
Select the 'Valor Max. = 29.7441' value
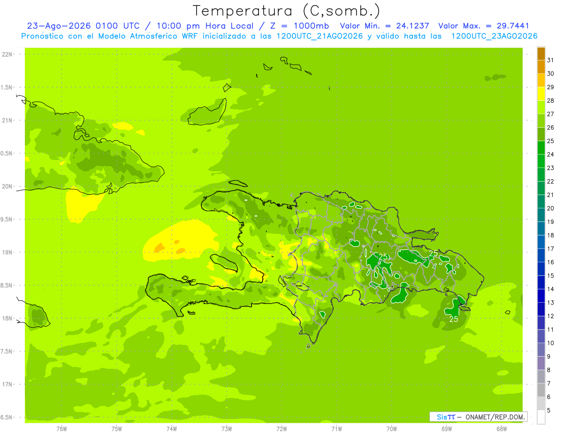(x=484, y=26)
